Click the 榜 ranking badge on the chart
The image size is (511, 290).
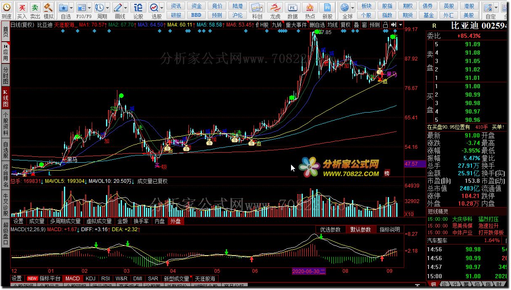[387, 173]
